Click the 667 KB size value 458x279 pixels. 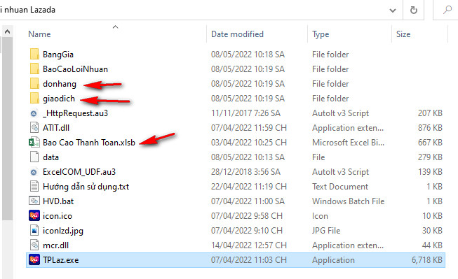coord(430,143)
